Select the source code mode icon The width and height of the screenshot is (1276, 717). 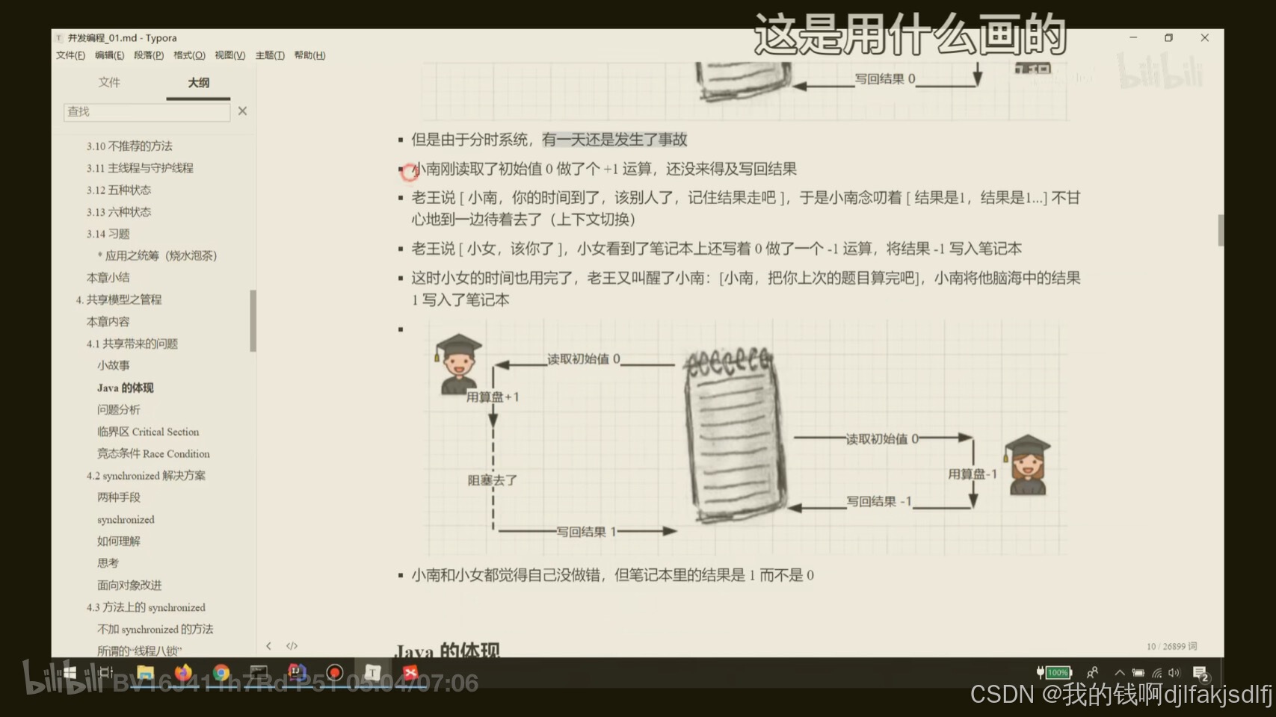coord(292,645)
